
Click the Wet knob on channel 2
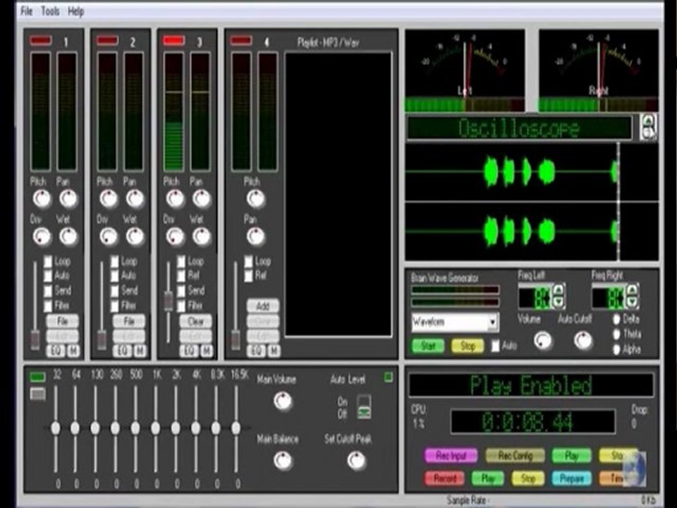tap(135, 236)
